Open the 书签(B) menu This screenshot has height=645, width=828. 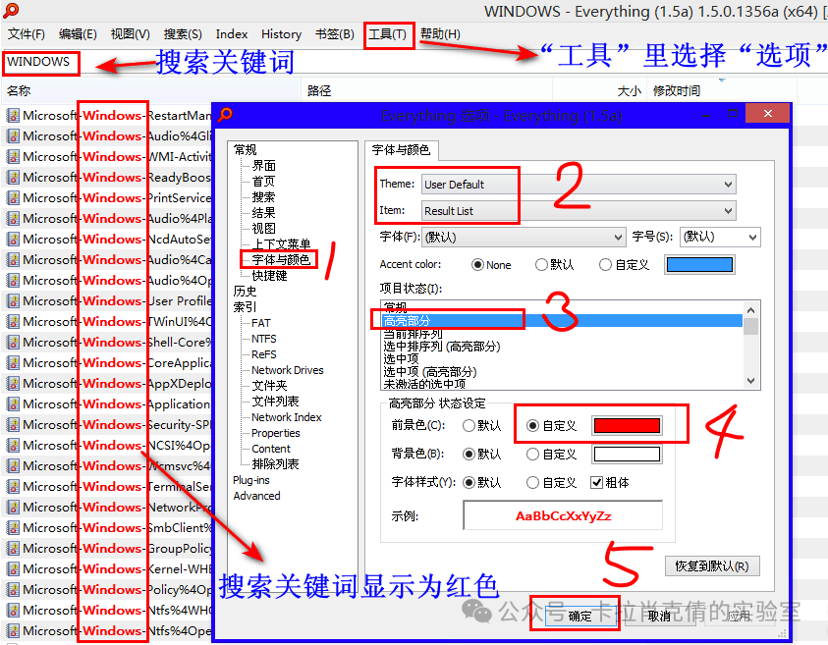334,34
